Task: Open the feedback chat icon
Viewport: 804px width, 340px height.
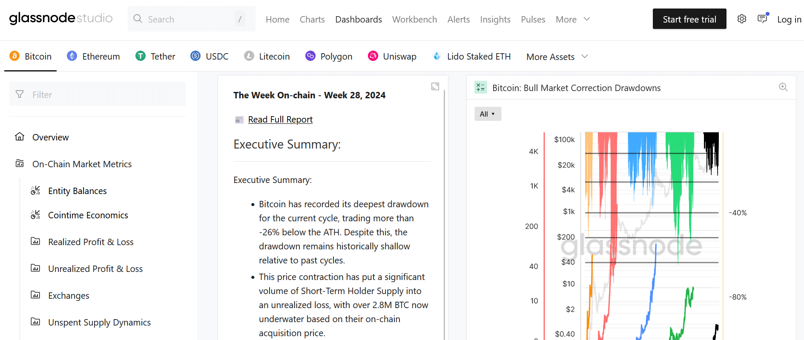Action: (x=763, y=18)
